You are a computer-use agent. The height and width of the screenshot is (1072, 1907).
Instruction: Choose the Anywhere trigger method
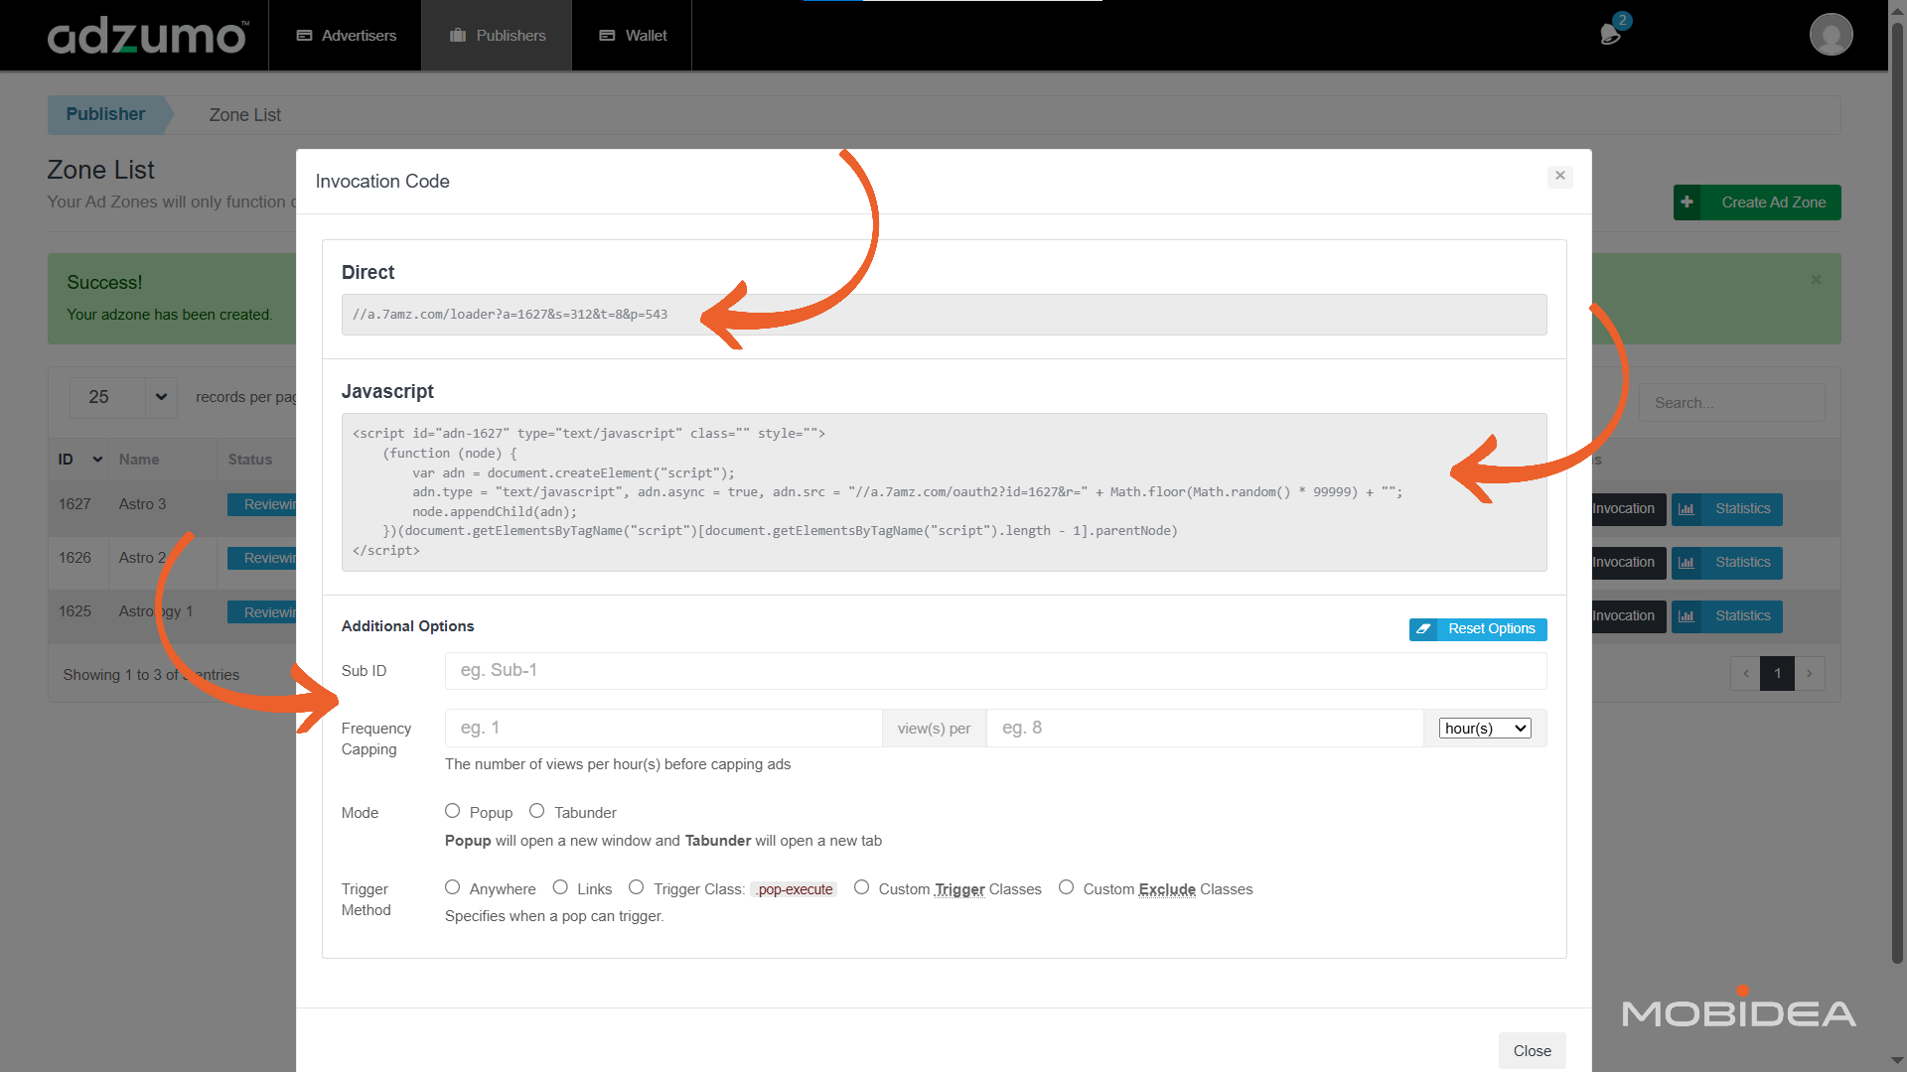pos(453,886)
